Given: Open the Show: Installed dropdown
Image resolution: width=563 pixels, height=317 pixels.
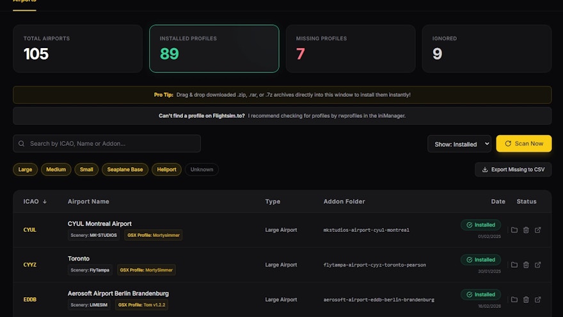Looking at the screenshot, I should click(x=459, y=144).
